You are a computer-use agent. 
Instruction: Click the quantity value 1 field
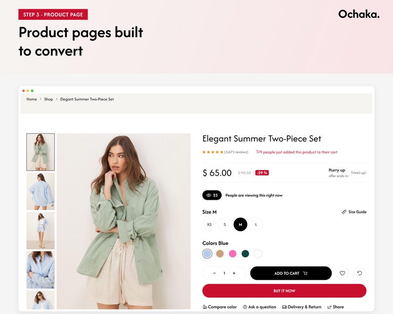click(224, 273)
